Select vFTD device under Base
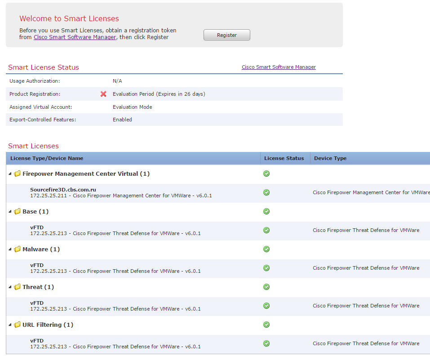The image size is (430, 356). point(37,227)
